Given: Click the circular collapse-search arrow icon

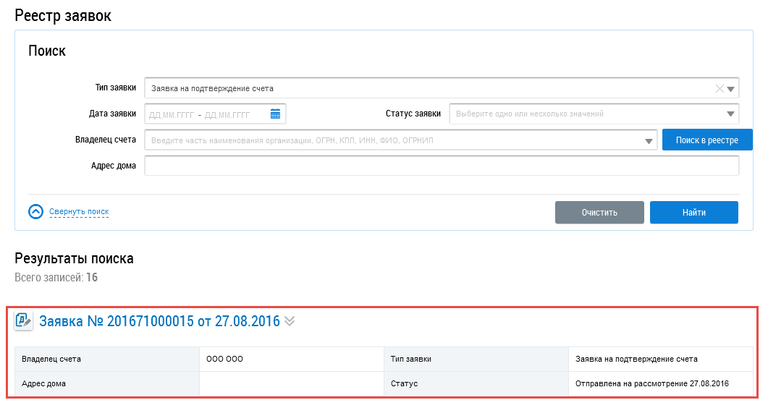Looking at the screenshot, I should [x=36, y=212].
